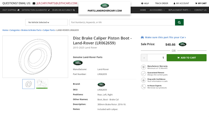Viewport: 209px width, 117px height.
Task: Click the Add to Cart button
Action: [x=187, y=58]
